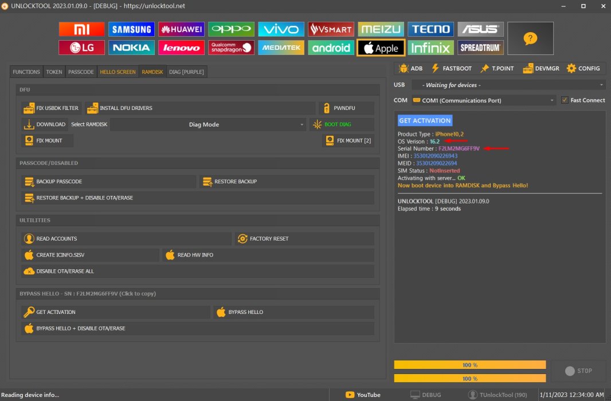Expand the USB devices dropdown
611x401 pixels.
pos(509,85)
